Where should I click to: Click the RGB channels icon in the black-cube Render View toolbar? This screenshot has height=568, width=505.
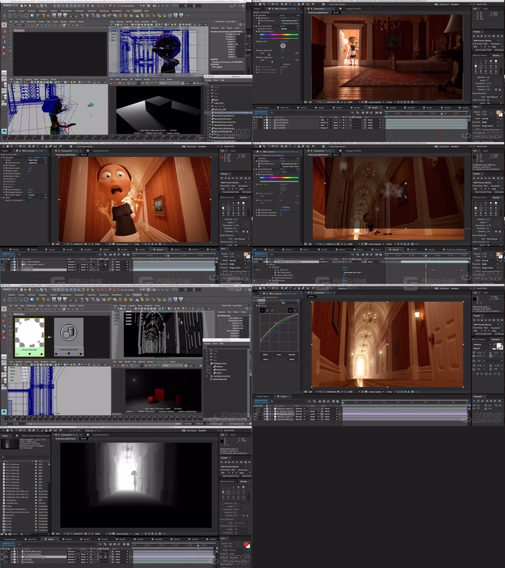tap(138, 83)
